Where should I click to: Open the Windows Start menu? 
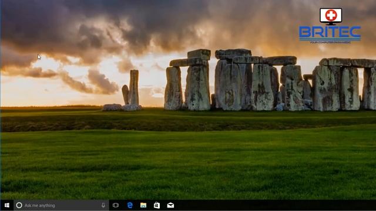6,205
